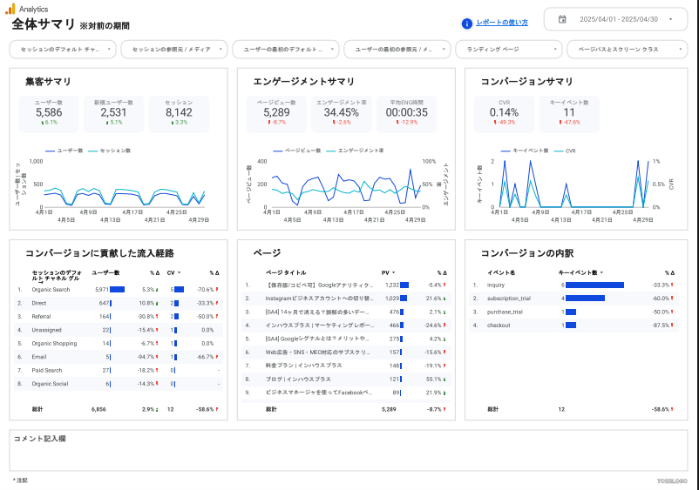
Task: Click page row Web広告・SNS・MEO対応のサブスクリ
Action: point(346,352)
